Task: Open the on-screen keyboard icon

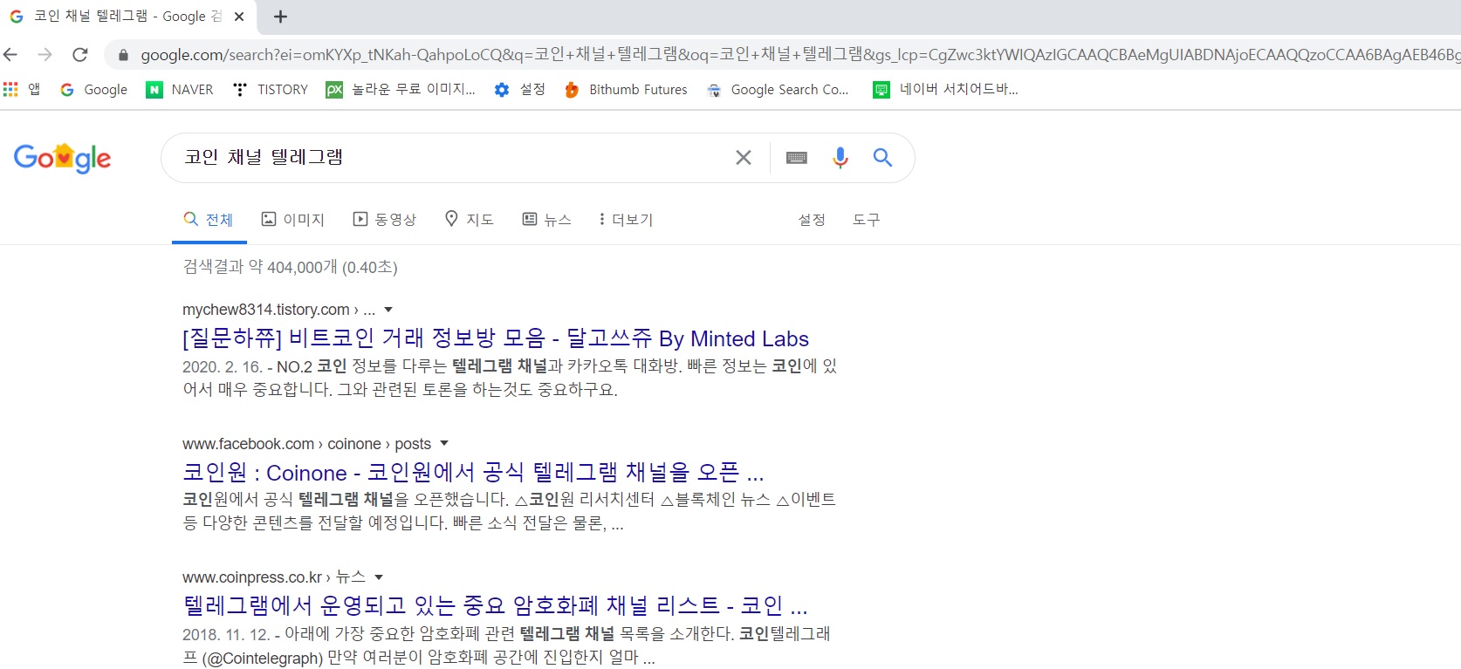Action: coord(797,158)
